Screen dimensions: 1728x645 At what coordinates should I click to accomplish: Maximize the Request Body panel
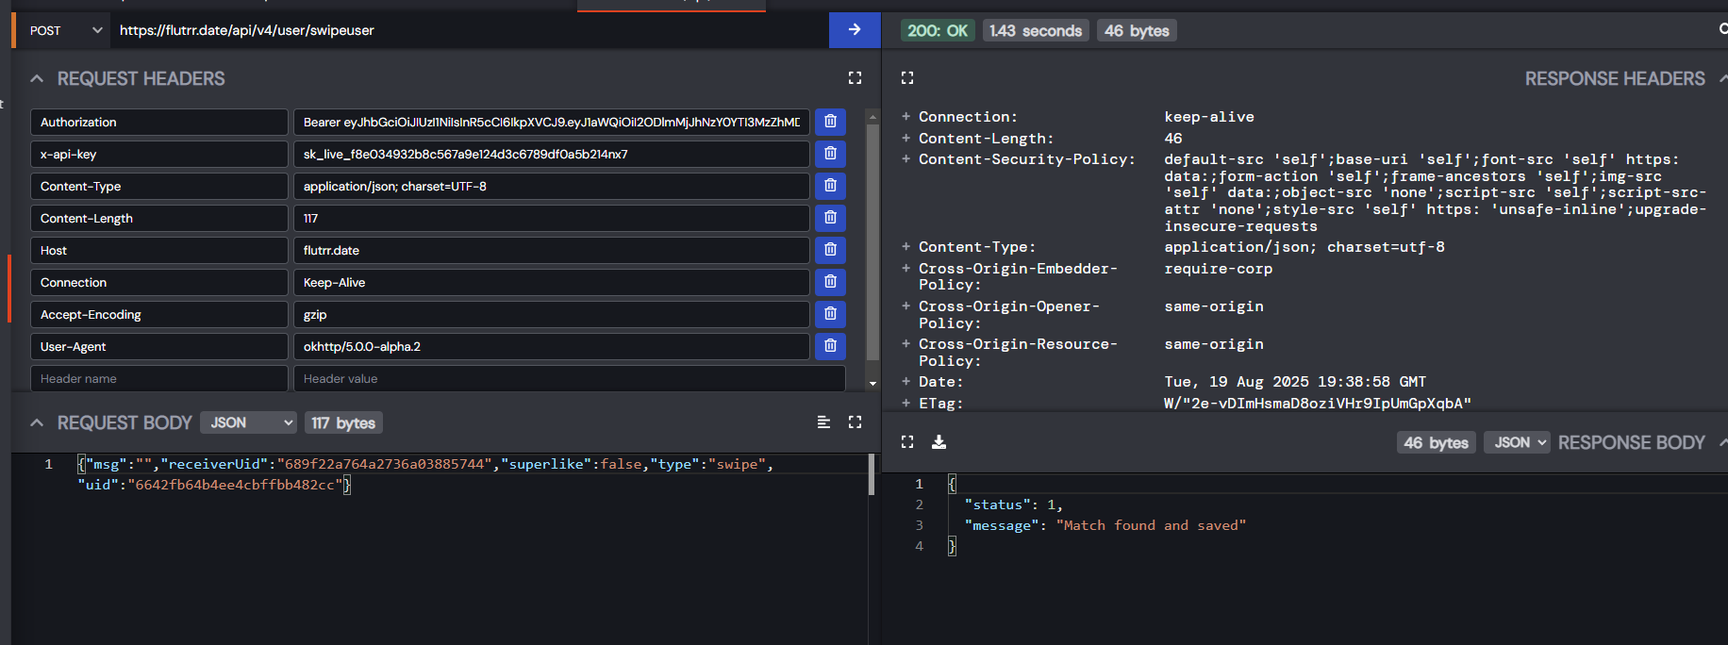point(855,422)
